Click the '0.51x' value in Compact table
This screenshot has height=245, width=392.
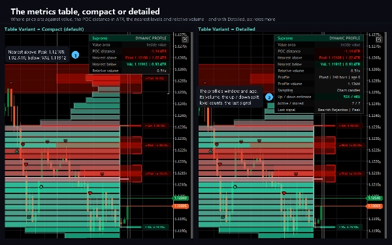tap(161, 71)
